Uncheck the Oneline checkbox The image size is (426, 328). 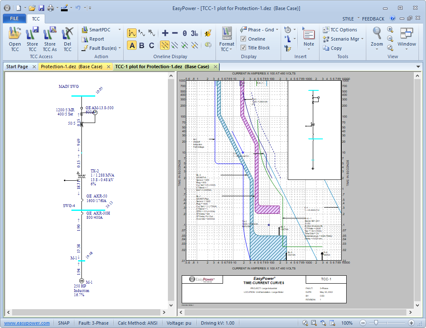point(243,39)
